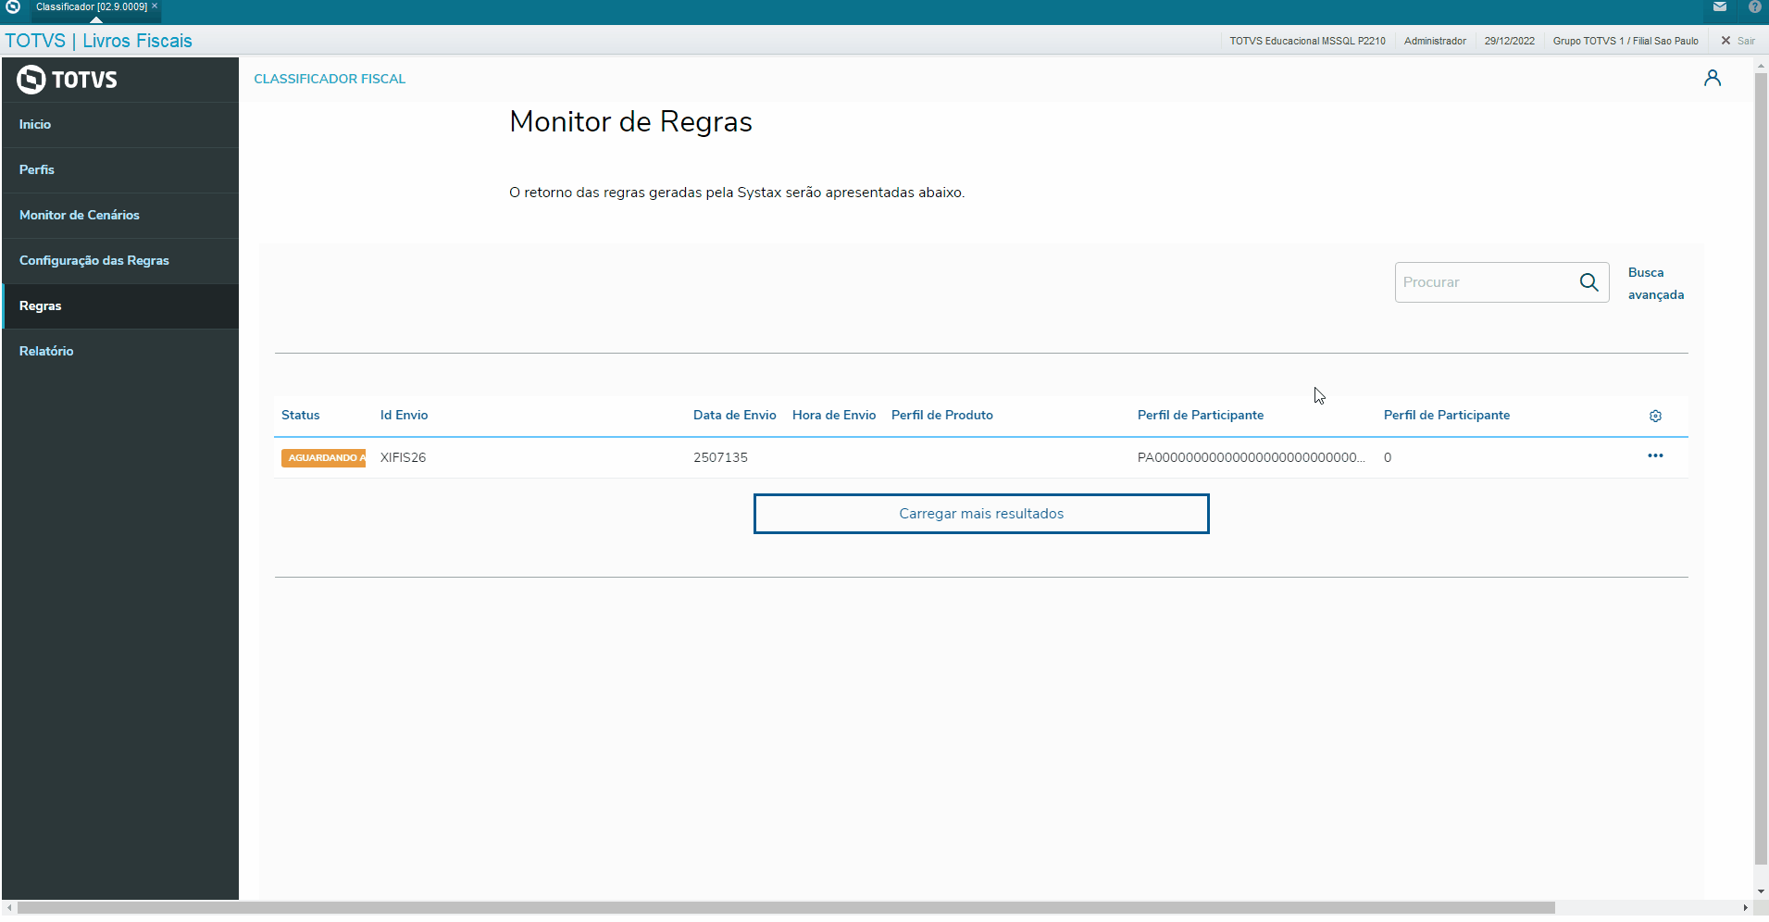
Task: Click the scroll left arrow
Action: click(x=9, y=908)
